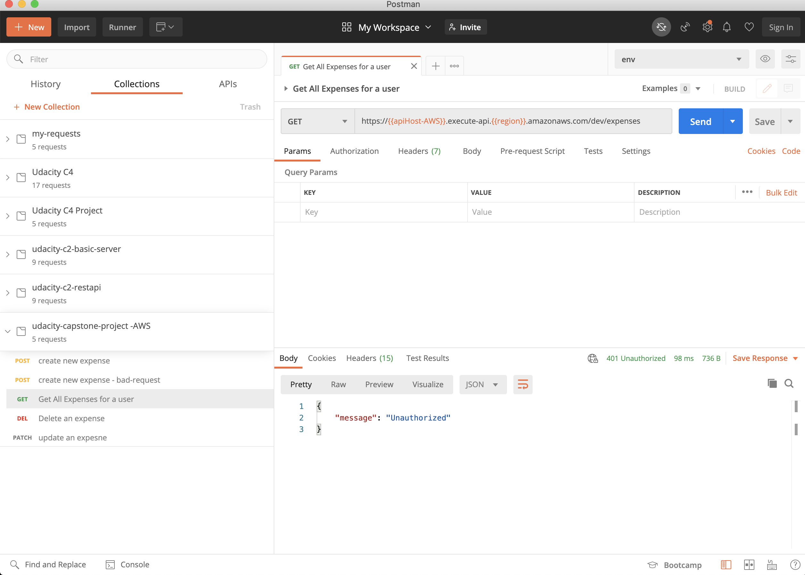The image size is (805, 575).
Task: Copy response body to clipboard icon
Action: pyautogui.click(x=772, y=383)
